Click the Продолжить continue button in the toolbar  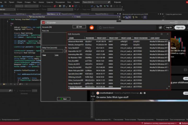point(46,6)
